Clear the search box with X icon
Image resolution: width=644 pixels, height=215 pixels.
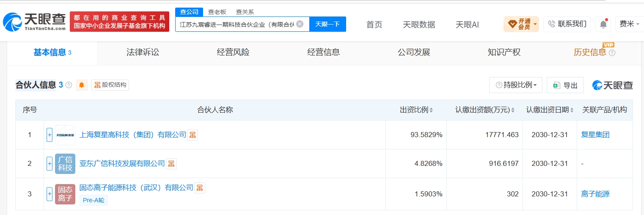(x=300, y=24)
